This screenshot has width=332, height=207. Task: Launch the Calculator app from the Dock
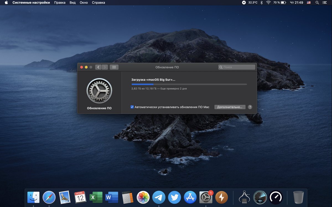[127, 197]
